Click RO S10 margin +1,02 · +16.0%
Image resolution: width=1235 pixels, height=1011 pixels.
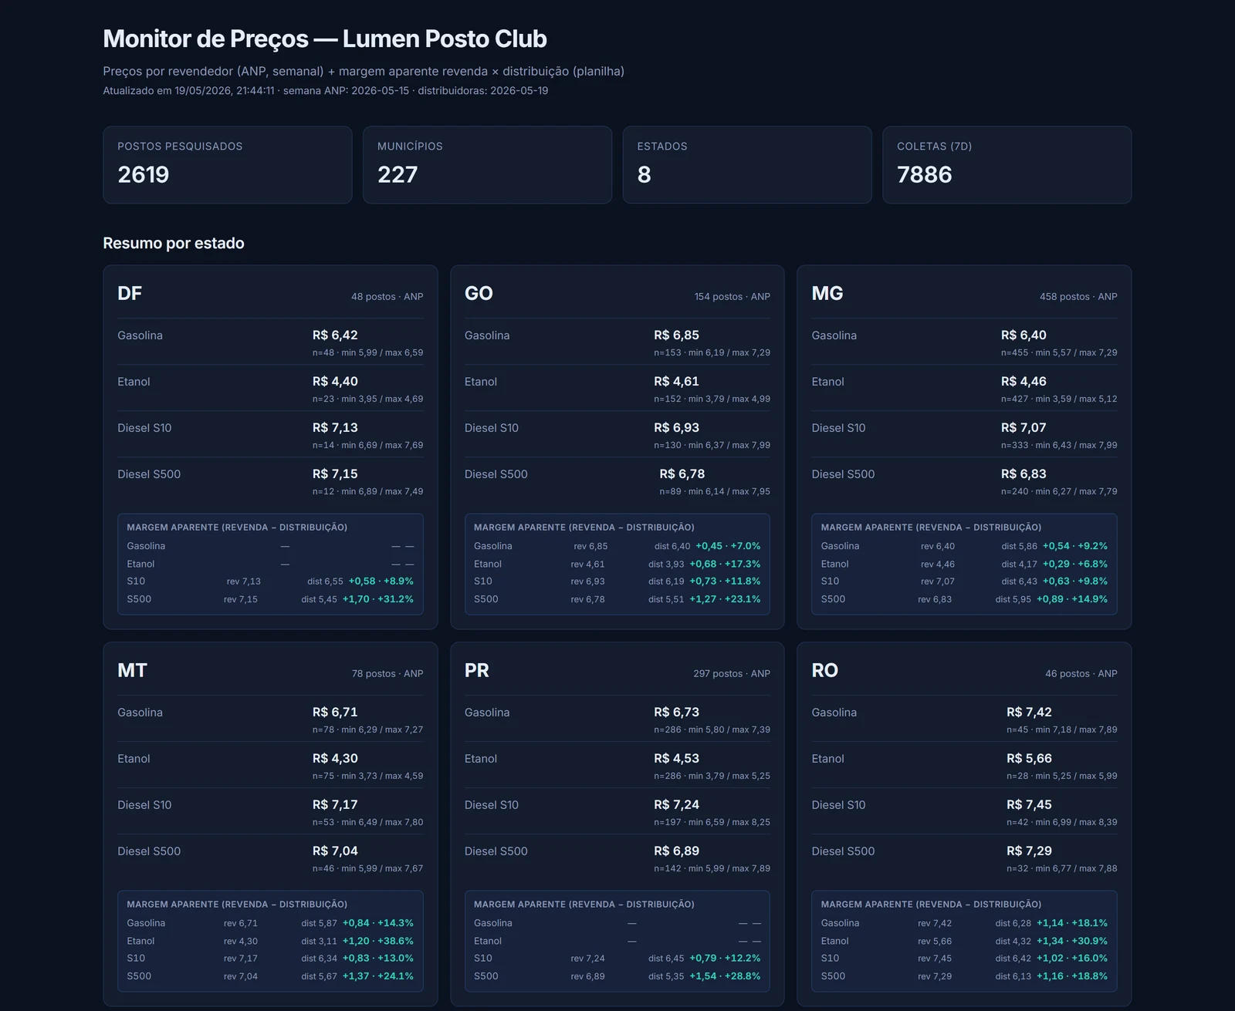click(1072, 959)
